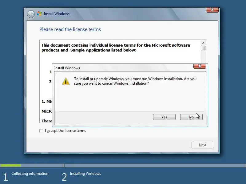Click No to continue installation

tap(191, 117)
